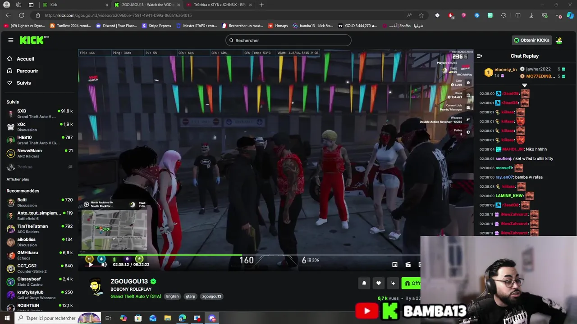
Task: Open recommended channel Classybeef
Action: click(39, 282)
